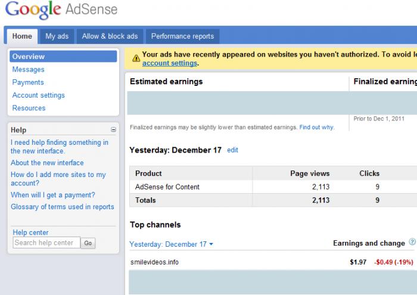The width and height of the screenshot is (417, 295).
Task: Click the Help panel title
Action: 18,130
